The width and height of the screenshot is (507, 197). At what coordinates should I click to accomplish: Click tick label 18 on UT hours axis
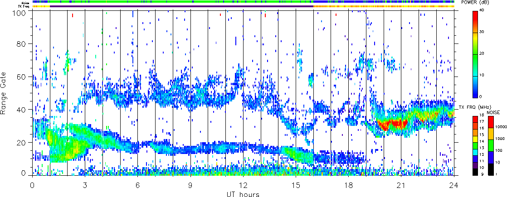[x=349, y=186]
